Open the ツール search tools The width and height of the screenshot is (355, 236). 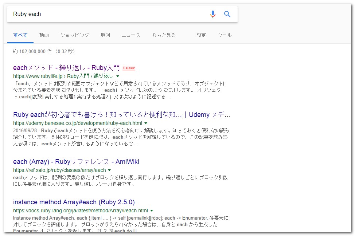click(225, 35)
